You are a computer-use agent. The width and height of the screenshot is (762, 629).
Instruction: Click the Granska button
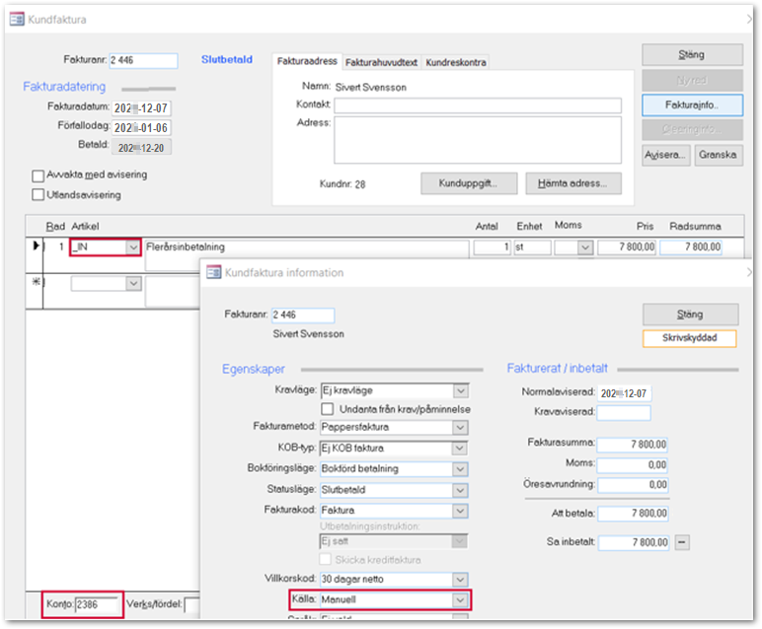pyautogui.click(x=717, y=156)
